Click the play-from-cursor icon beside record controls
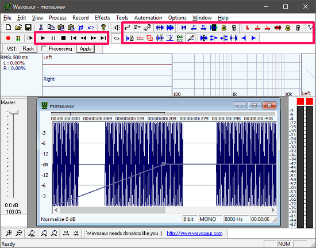Viewport: 316px width, 248px height. click(x=30, y=38)
